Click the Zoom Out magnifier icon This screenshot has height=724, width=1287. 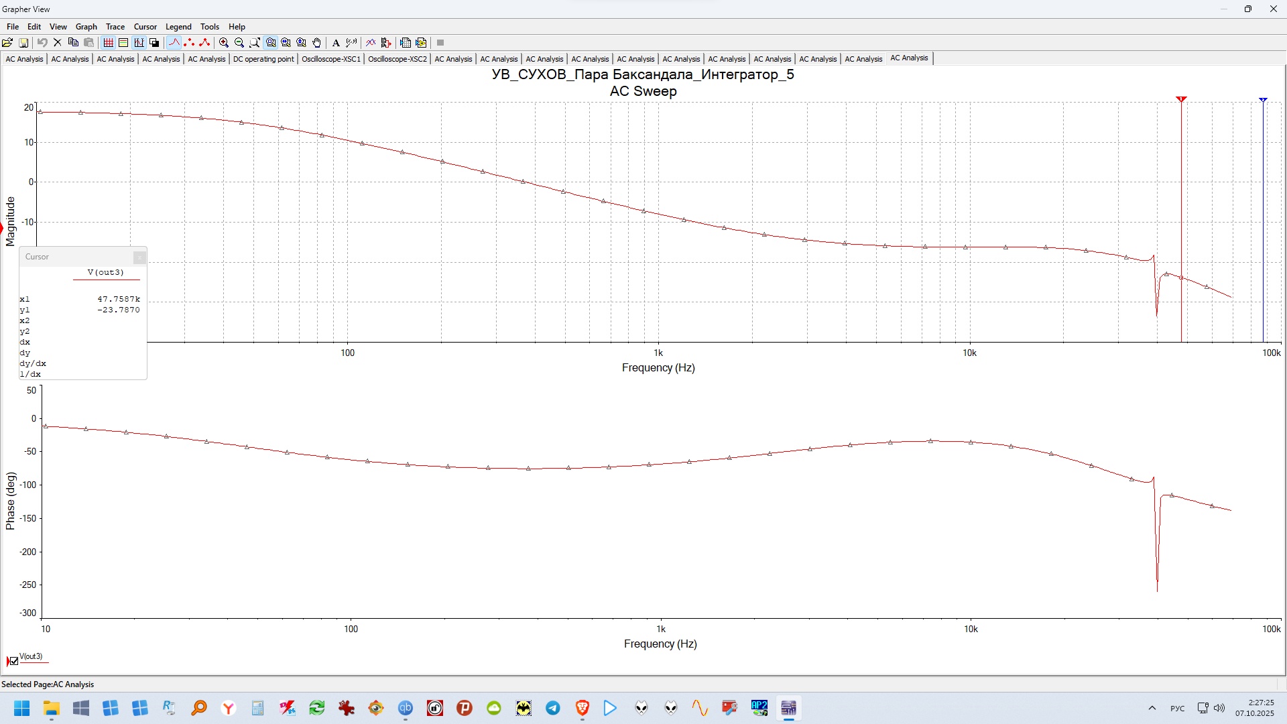point(239,42)
